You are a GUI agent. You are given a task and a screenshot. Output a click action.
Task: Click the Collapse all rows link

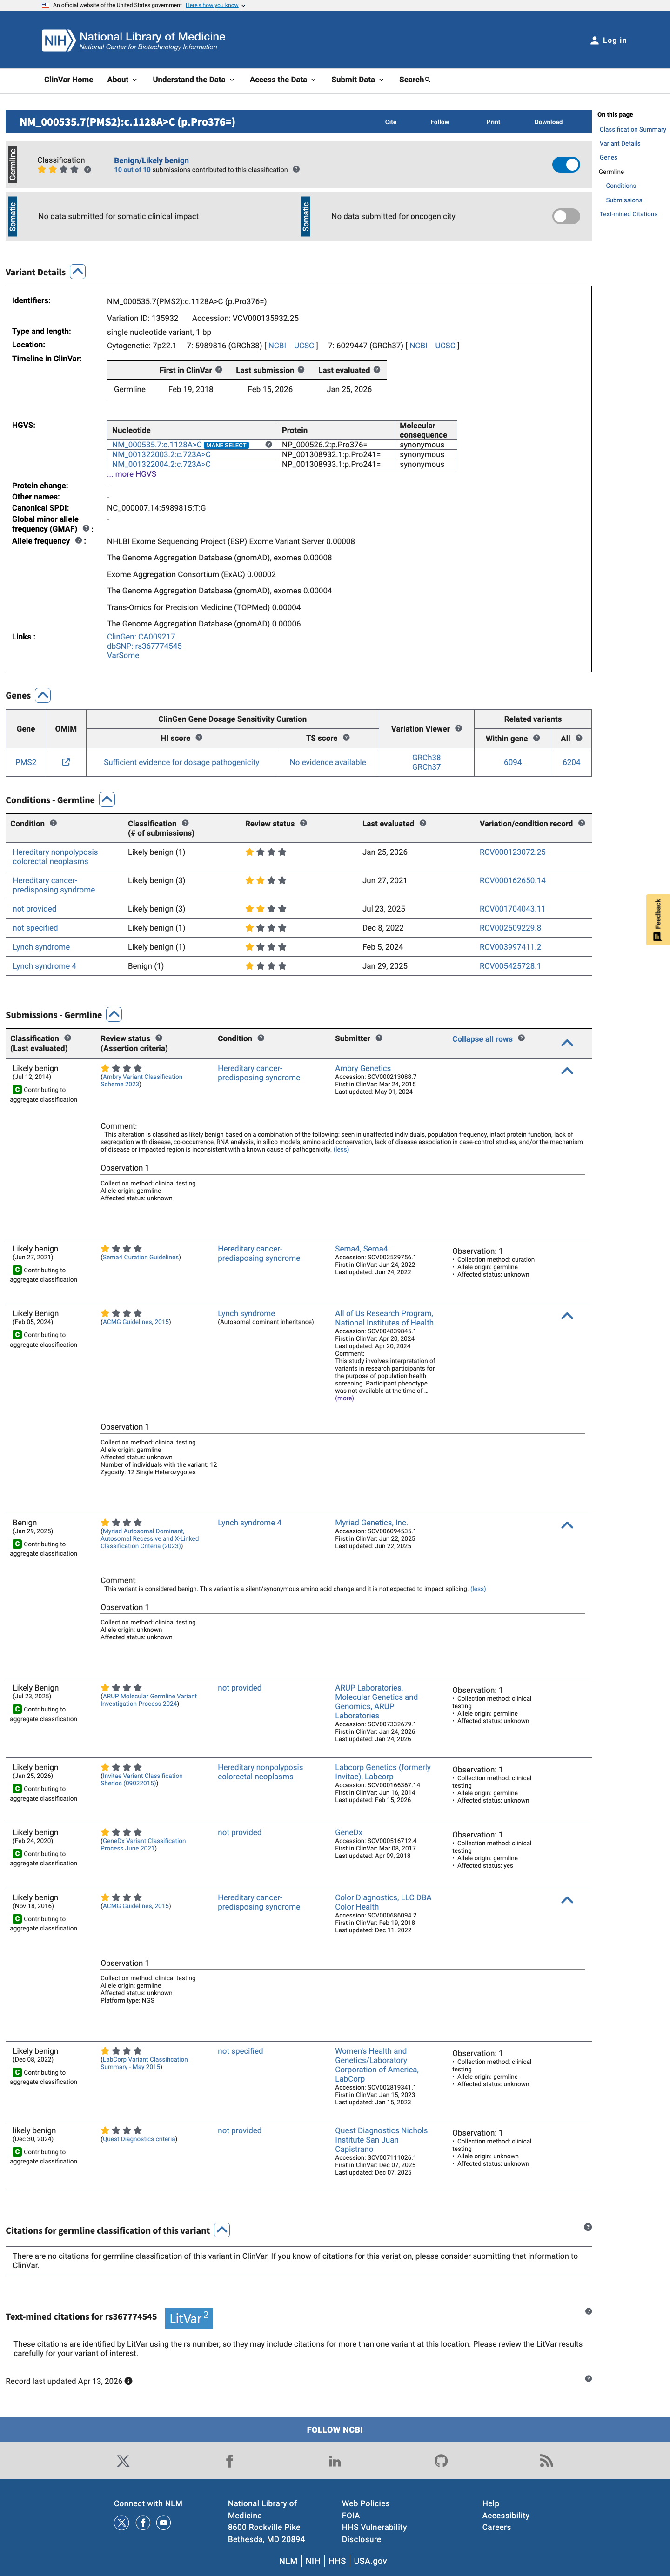482,1039
